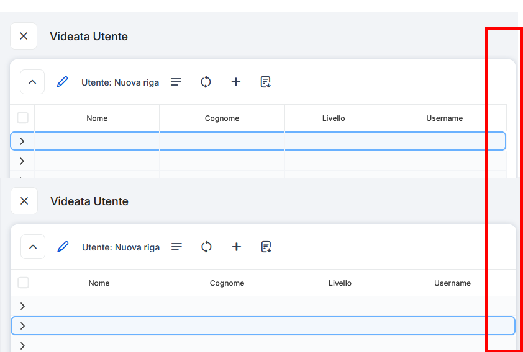This screenshot has width=523, height=352.
Task: Add a new row with plus icon, top panel
Action: pyautogui.click(x=236, y=82)
